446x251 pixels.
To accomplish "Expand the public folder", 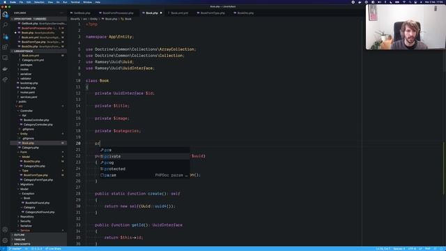I will 22,101.
